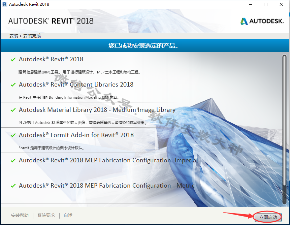The height and width of the screenshot is (225, 290).
Task: Click the checkmark beside MEP Fabrication Configuration - Metric
Action: pos(13,186)
